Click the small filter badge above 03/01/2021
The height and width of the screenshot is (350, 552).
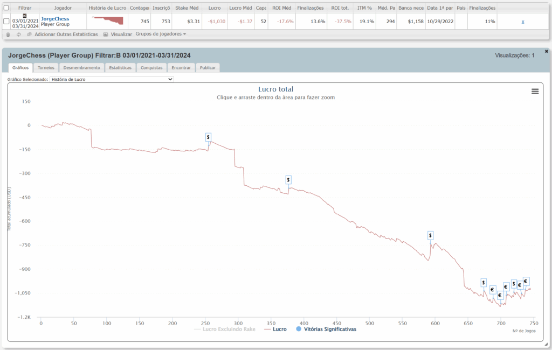tap(24, 16)
